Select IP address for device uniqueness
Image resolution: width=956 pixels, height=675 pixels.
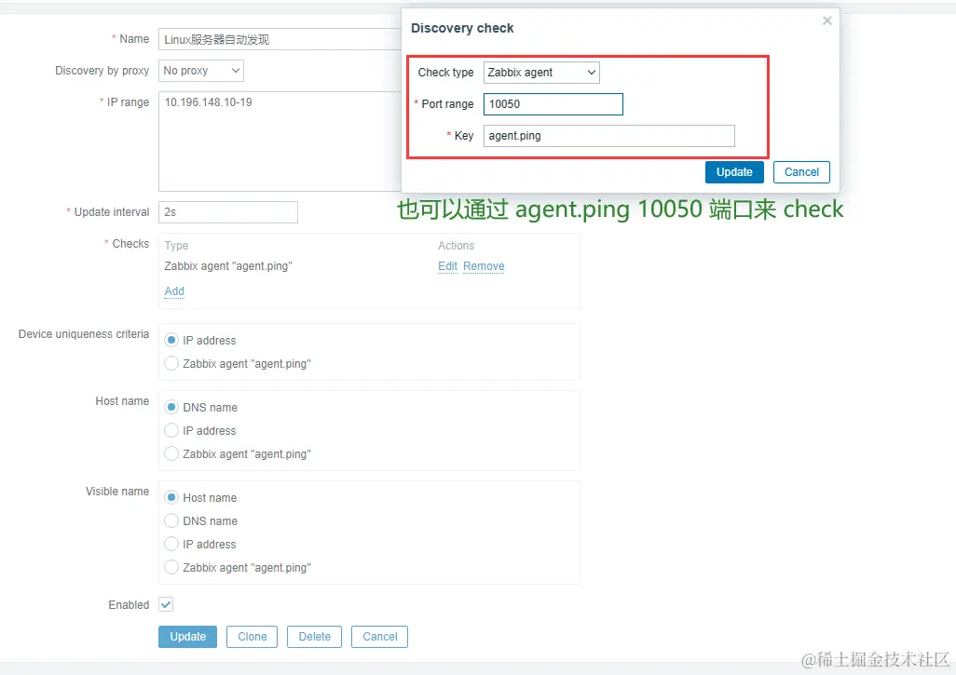(171, 340)
